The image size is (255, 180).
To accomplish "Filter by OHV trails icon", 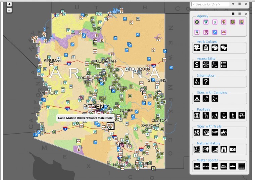I will pyautogui.click(x=215, y=132).
